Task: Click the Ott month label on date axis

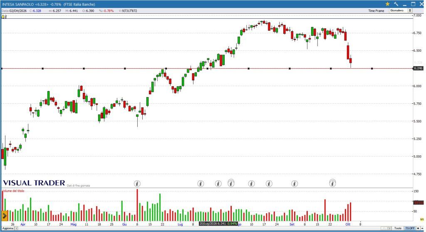Action: point(348,225)
